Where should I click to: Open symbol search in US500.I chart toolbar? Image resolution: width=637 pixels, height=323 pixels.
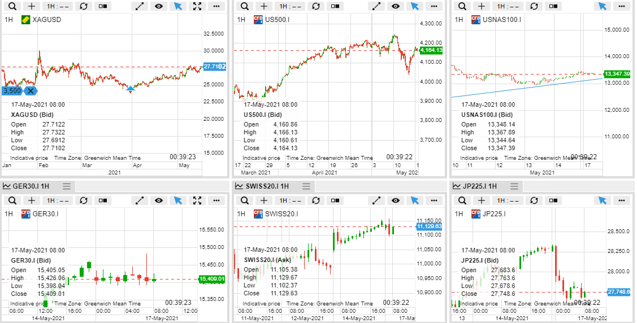(x=245, y=6)
